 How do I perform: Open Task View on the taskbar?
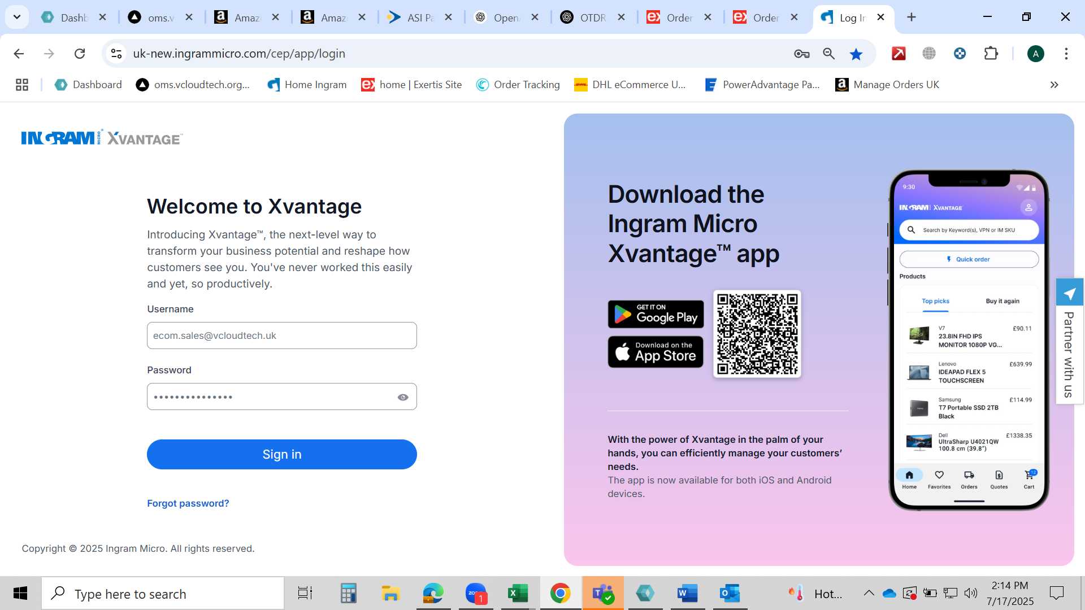(x=305, y=594)
